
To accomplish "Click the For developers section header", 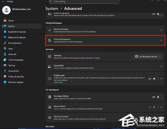I will [x=52, y=90].
